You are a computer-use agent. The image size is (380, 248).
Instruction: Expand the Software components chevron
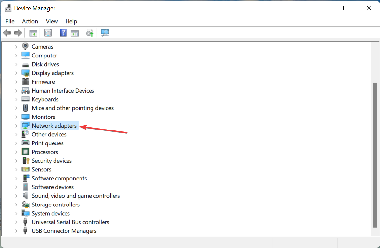[16, 178]
